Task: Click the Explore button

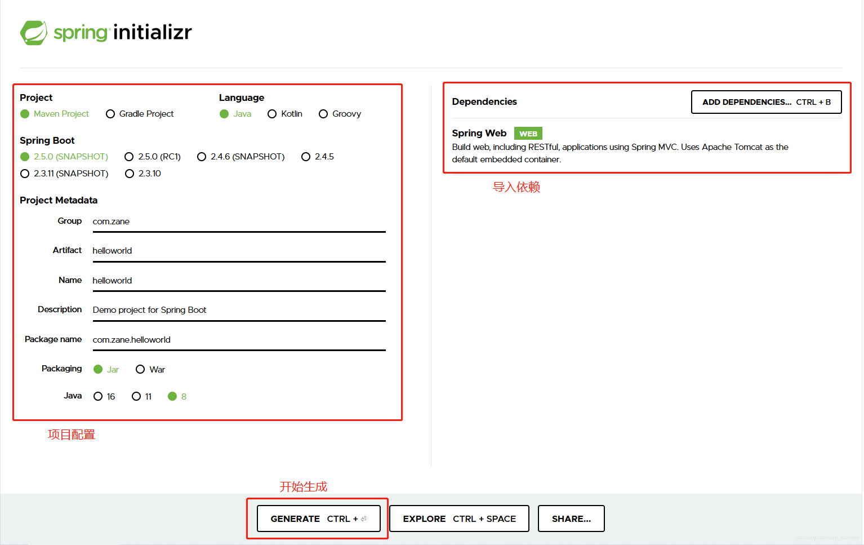Action: pos(459,519)
